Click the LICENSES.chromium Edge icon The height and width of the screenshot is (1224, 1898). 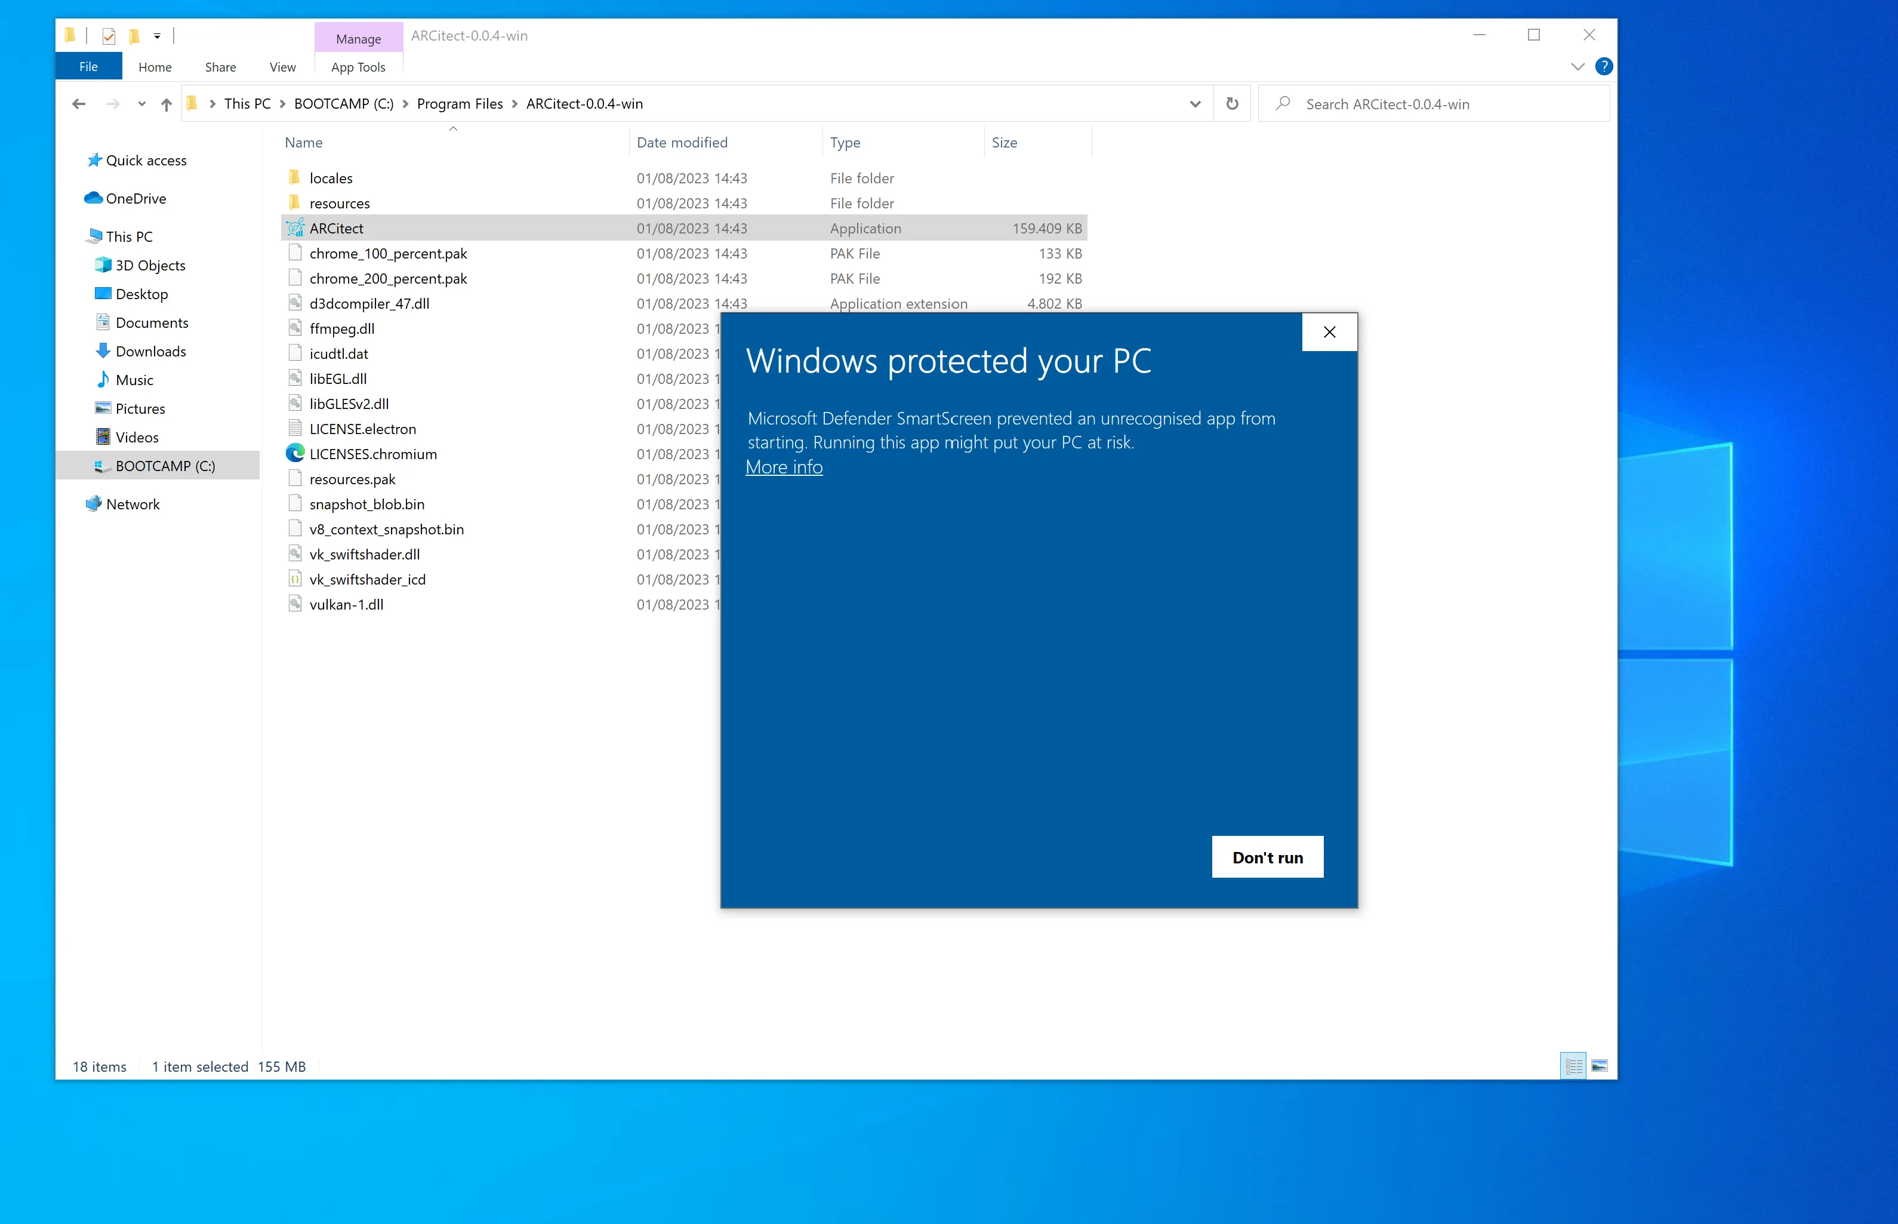coord(295,454)
